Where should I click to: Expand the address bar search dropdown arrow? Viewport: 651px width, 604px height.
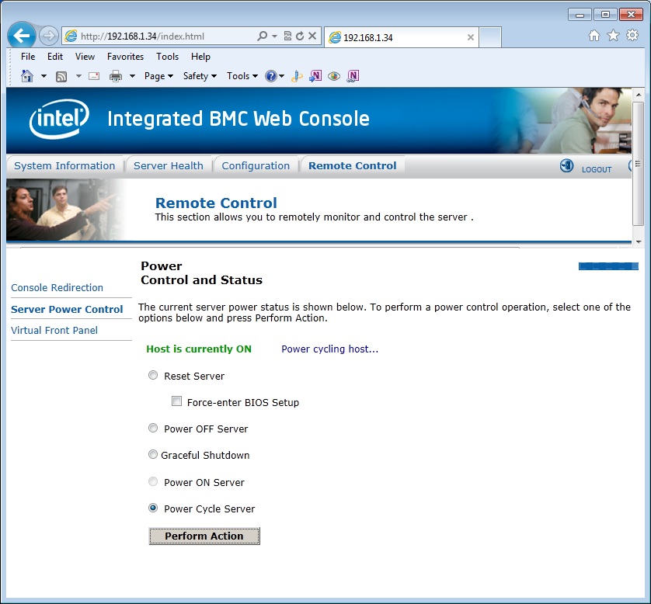pyautogui.click(x=274, y=36)
